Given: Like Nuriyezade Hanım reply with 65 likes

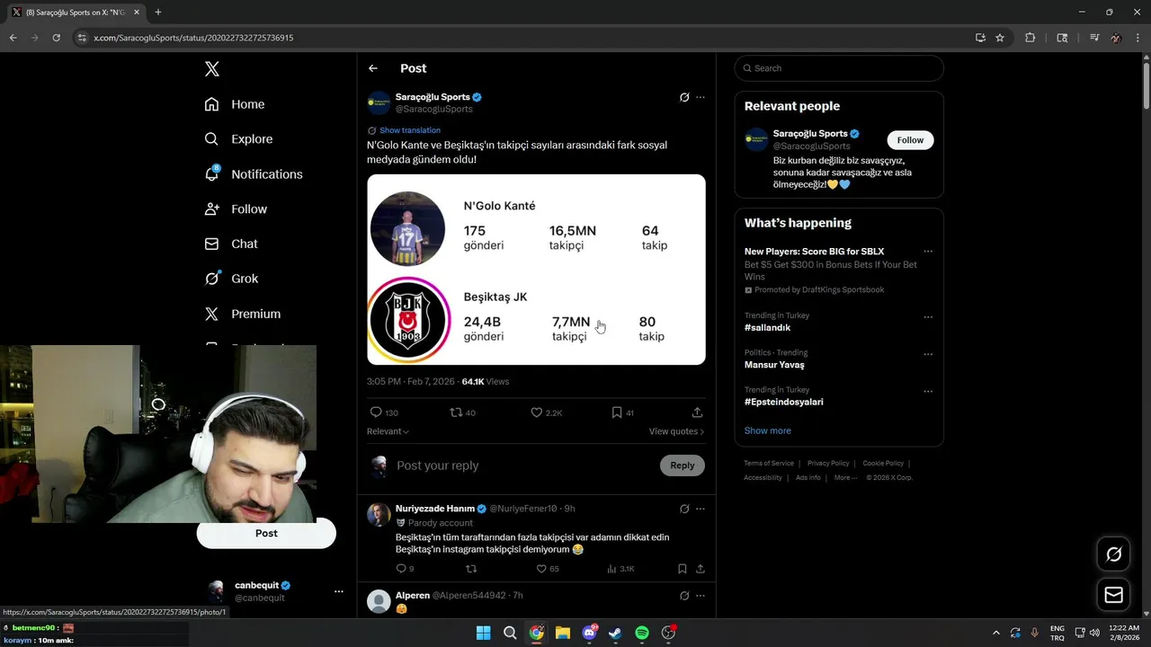Looking at the screenshot, I should pos(541,569).
